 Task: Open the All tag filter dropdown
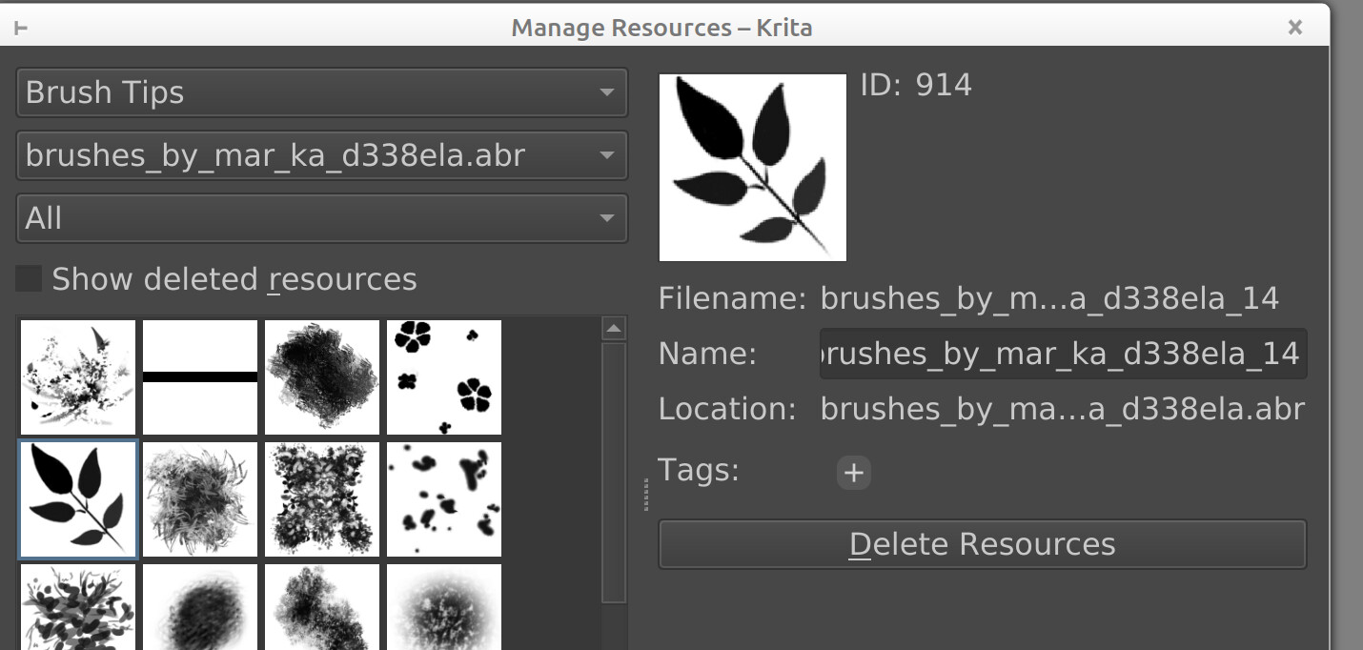click(321, 218)
